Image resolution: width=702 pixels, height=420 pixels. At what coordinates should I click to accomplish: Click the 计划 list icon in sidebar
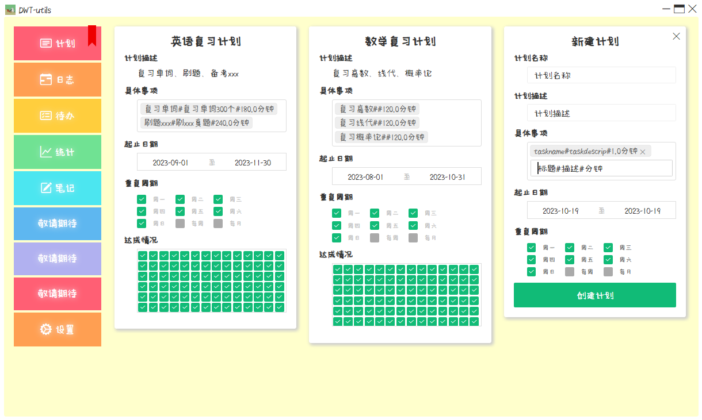click(x=46, y=43)
